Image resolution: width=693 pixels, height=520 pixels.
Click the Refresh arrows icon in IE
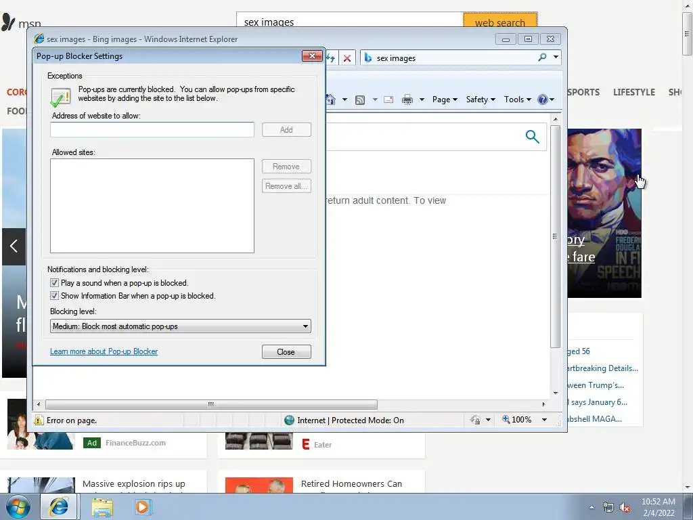[x=330, y=58]
